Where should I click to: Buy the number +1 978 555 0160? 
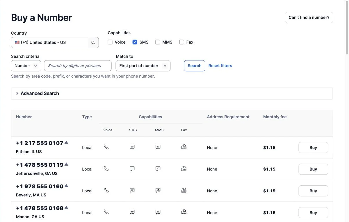pos(313,191)
